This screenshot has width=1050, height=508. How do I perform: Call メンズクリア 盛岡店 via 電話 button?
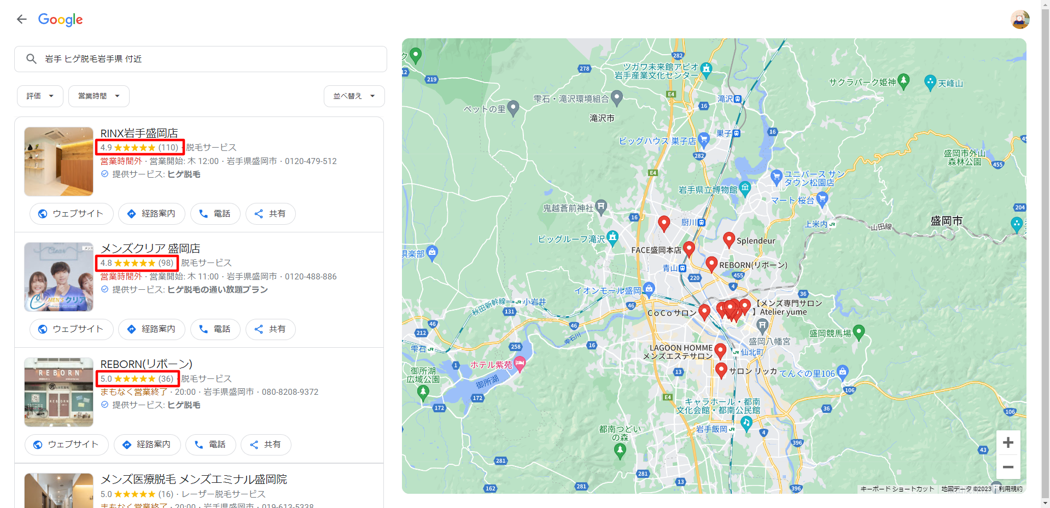pyautogui.click(x=215, y=329)
